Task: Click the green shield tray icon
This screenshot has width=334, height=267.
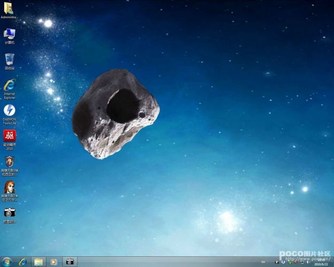Action: 289,262
